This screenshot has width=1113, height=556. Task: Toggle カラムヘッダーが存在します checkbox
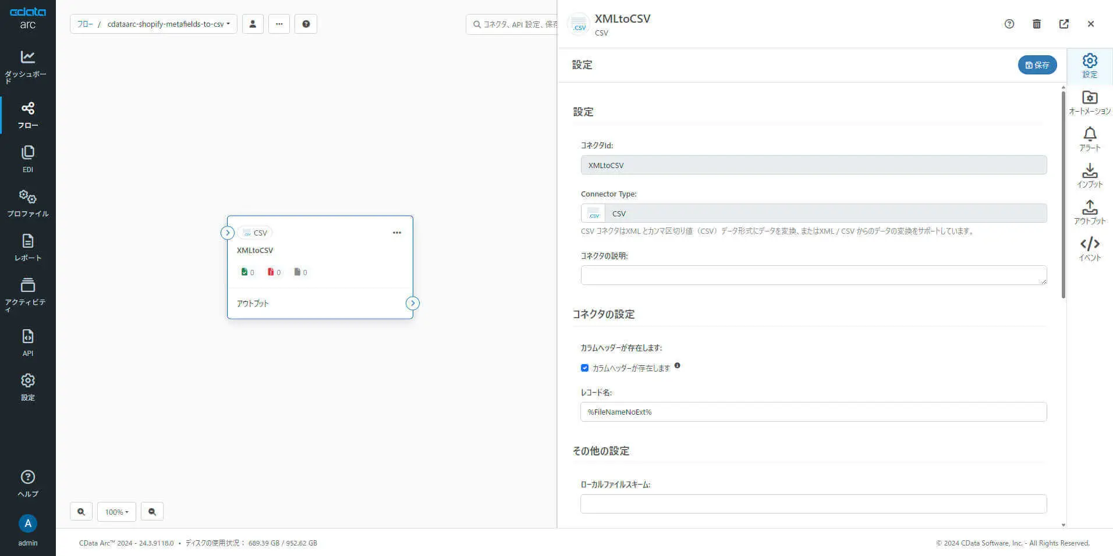584,368
